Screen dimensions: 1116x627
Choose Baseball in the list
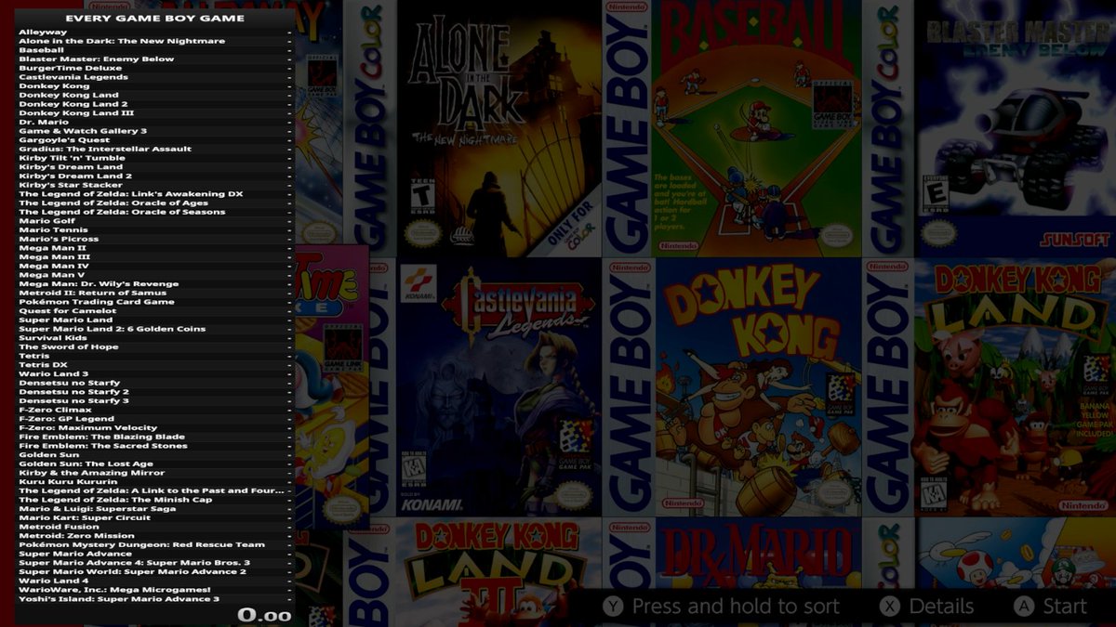pos(155,50)
